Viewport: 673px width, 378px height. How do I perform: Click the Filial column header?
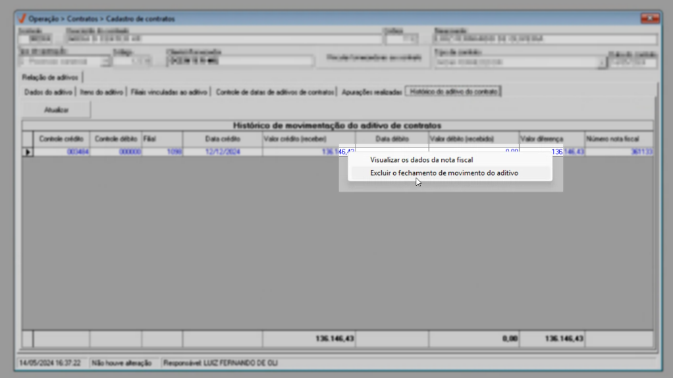tap(162, 139)
